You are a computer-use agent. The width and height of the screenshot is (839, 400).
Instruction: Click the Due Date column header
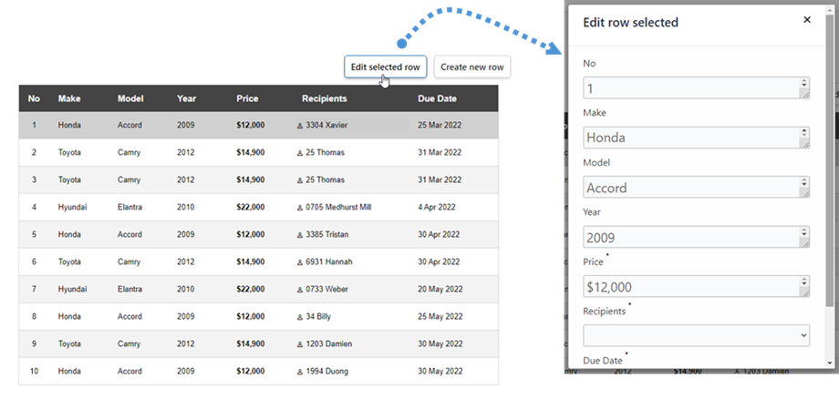click(x=437, y=98)
